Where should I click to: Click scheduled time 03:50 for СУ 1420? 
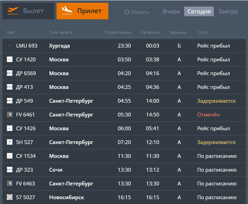point(124,59)
